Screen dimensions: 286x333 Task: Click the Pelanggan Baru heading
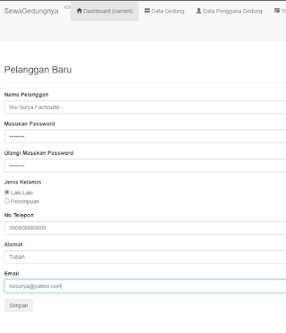(x=38, y=70)
